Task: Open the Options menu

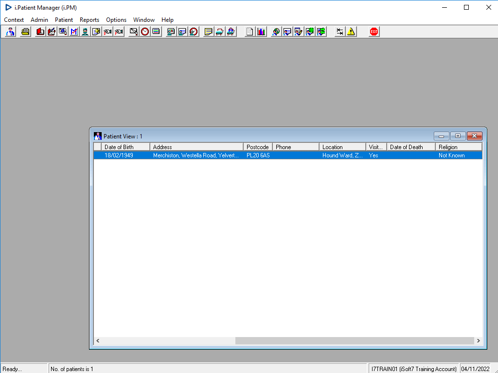Action: (x=116, y=19)
